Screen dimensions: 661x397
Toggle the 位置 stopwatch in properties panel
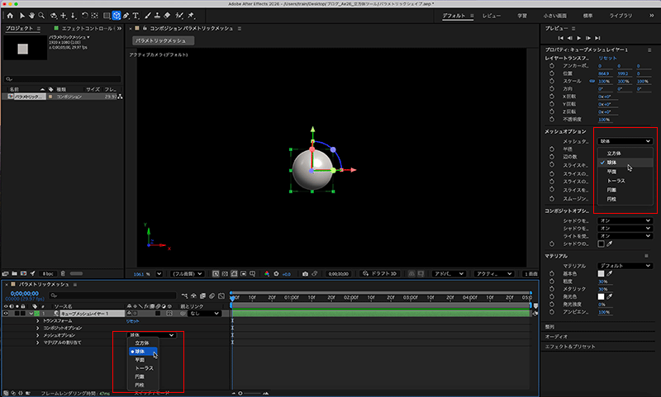[551, 73]
